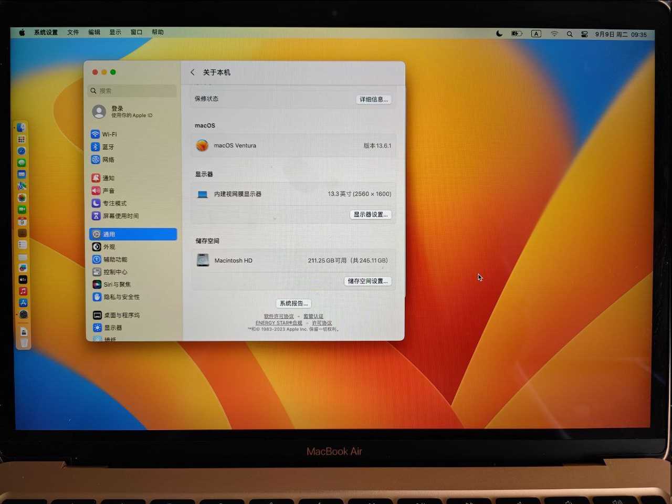The height and width of the screenshot is (504, 672).
Task: Open Finder from the Dock
Action: [21, 128]
